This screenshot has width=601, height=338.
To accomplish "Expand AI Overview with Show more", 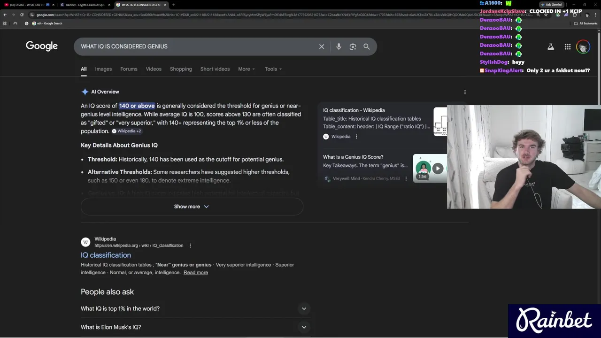I will coord(192,207).
